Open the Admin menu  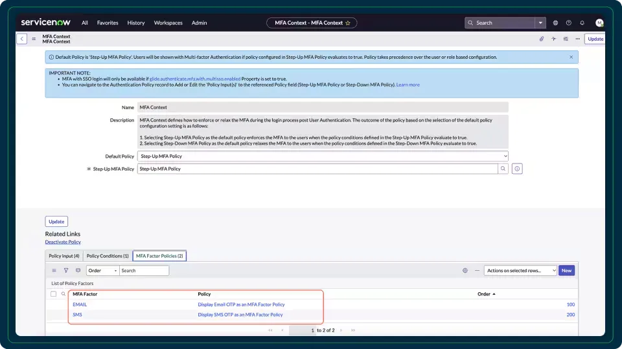[199, 23]
